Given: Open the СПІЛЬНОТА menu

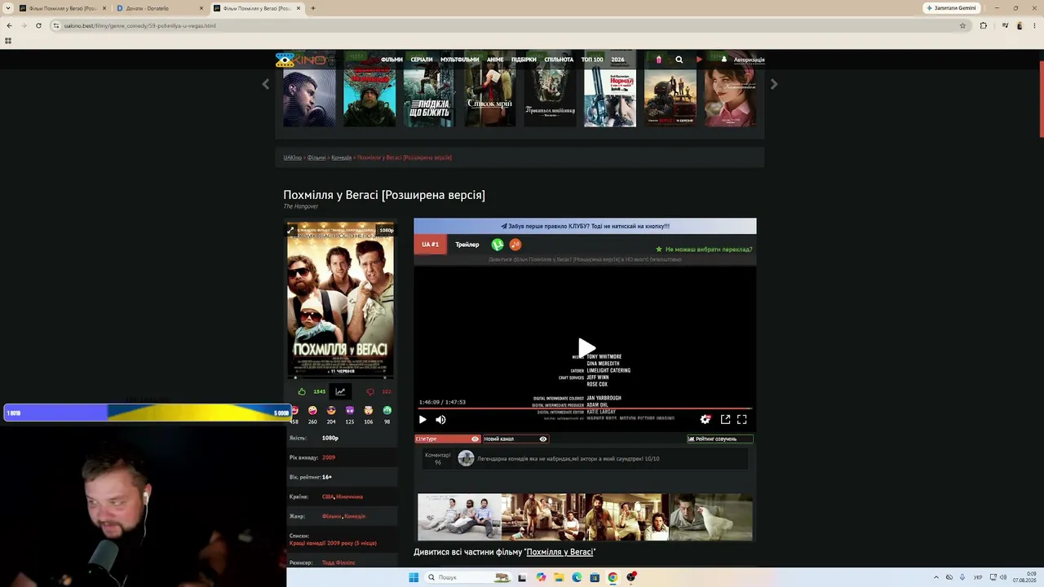Looking at the screenshot, I should (559, 60).
